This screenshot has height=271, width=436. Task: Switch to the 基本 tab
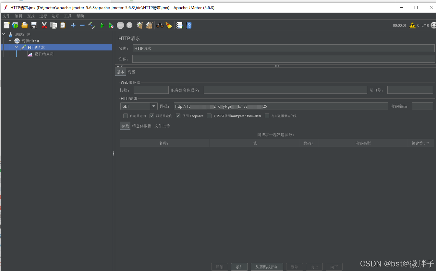(x=121, y=72)
